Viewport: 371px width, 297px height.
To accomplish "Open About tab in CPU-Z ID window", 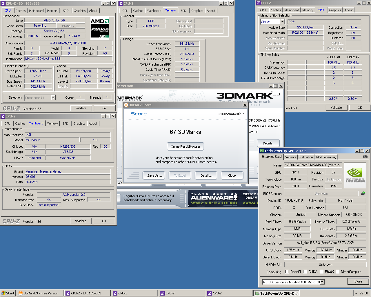I will point(93,11).
